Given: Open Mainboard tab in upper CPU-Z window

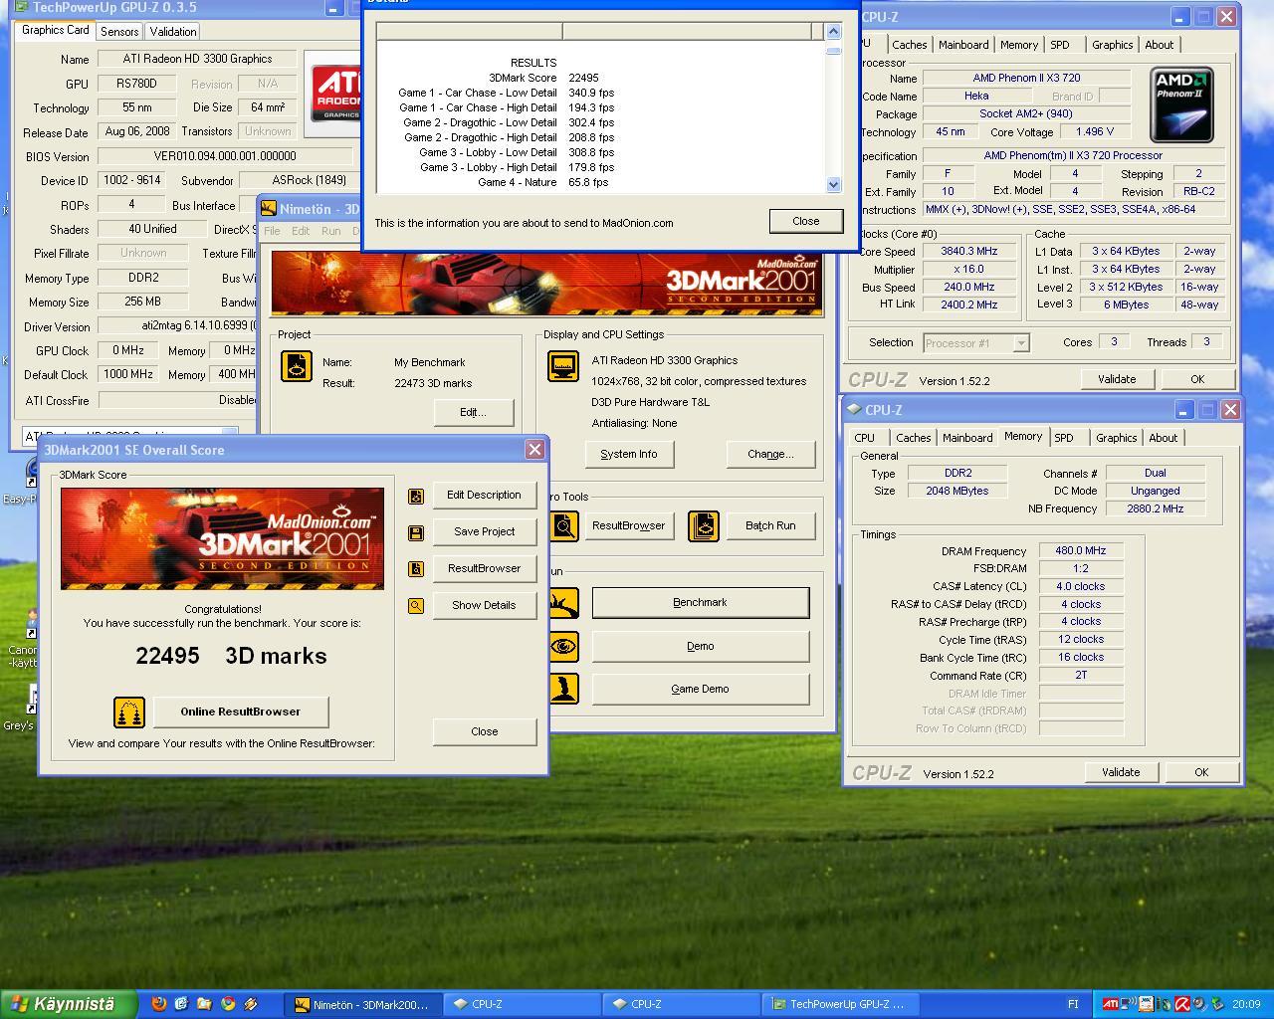Looking at the screenshot, I should coord(963,45).
